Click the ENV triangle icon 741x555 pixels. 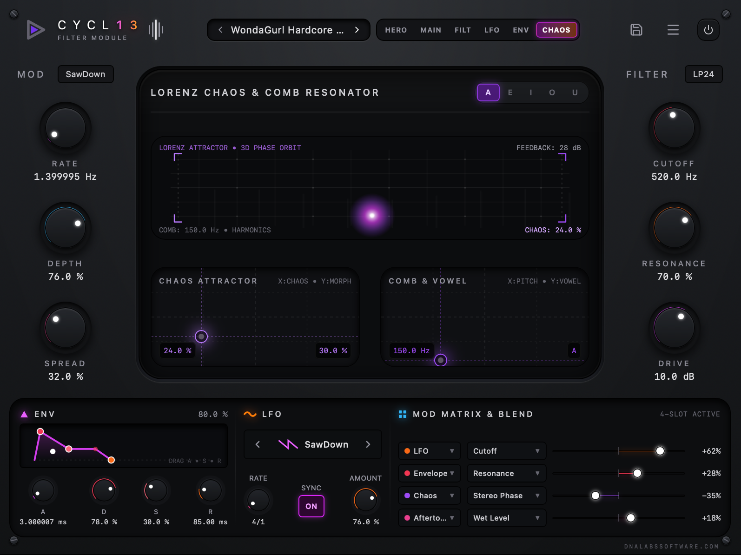[24, 414]
